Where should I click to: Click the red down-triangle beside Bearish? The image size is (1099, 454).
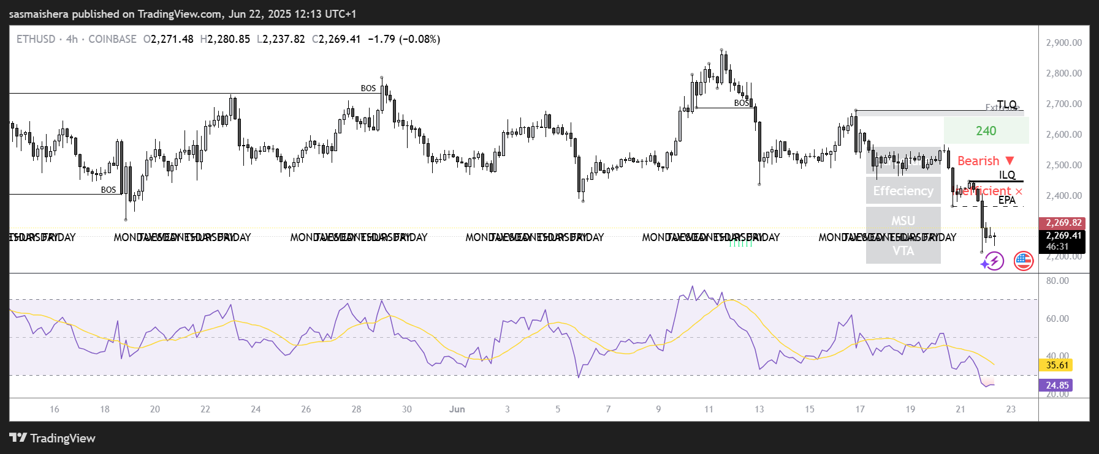(x=1010, y=161)
